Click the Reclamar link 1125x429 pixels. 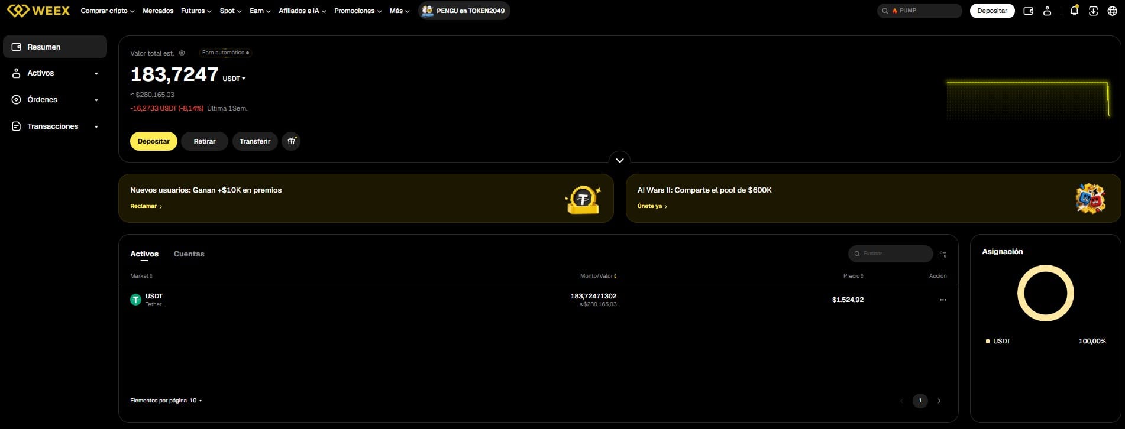[146, 206]
